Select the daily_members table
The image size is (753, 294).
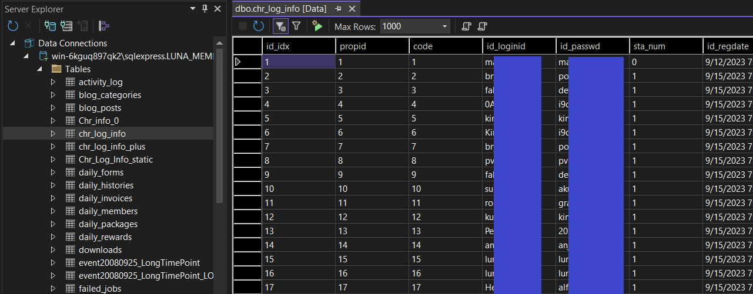[x=108, y=211]
